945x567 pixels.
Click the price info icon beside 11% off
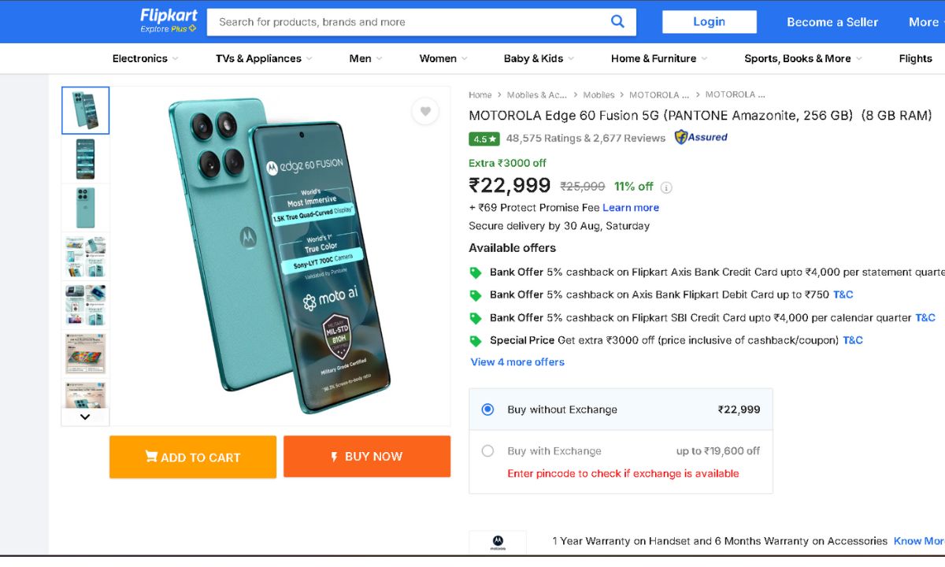(x=666, y=187)
